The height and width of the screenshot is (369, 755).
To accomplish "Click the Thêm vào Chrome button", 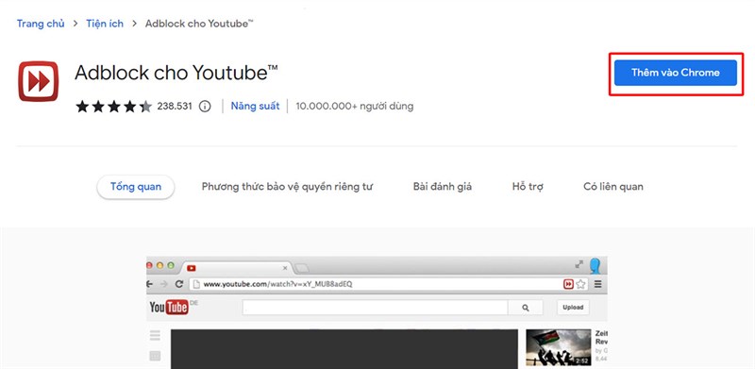I will 676,73.
